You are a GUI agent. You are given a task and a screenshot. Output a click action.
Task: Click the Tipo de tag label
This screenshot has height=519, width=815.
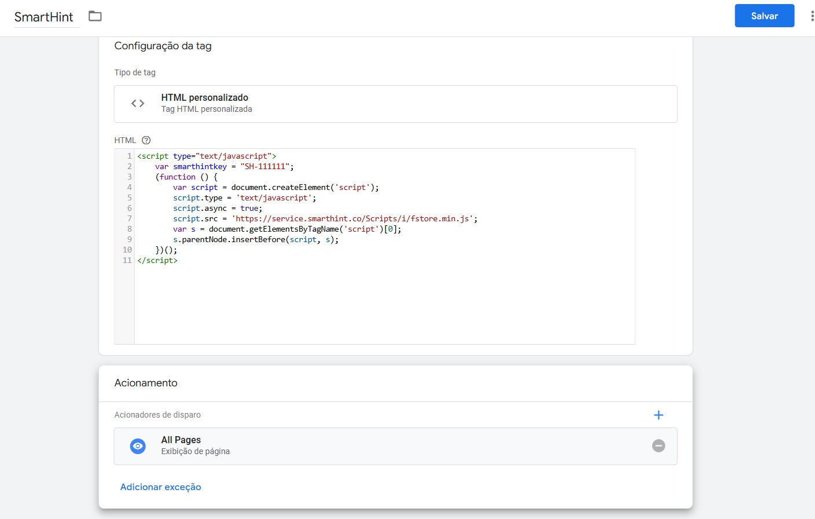(135, 72)
